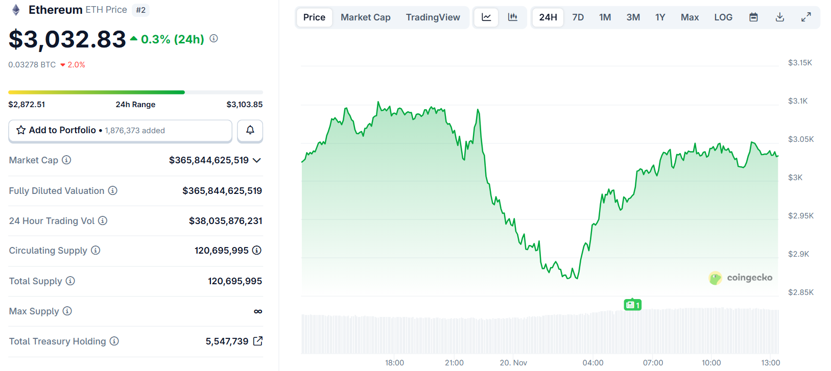Screen dimensions: 831x371
Task: Click the download chart data icon
Action: coord(780,17)
